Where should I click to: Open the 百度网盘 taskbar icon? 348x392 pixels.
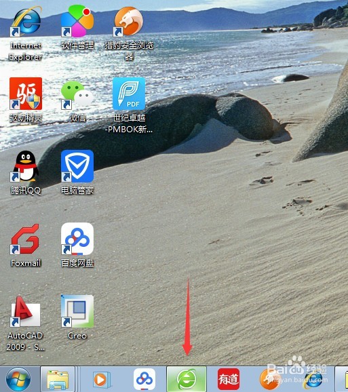[144, 379]
